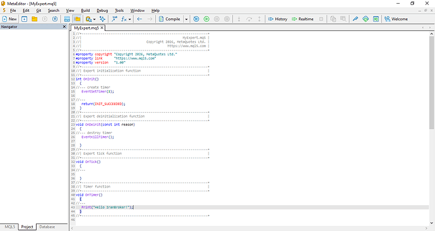
Task: Open the Window menu
Action: click(x=137, y=11)
